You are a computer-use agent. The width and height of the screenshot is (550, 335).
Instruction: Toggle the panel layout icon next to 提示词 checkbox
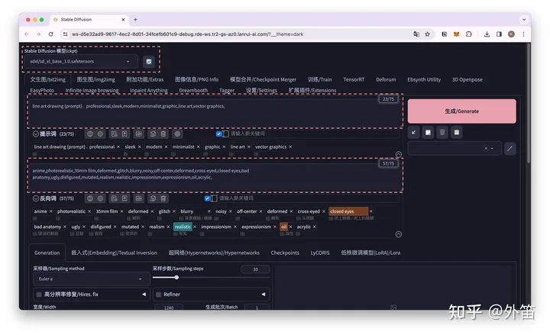(225, 134)
